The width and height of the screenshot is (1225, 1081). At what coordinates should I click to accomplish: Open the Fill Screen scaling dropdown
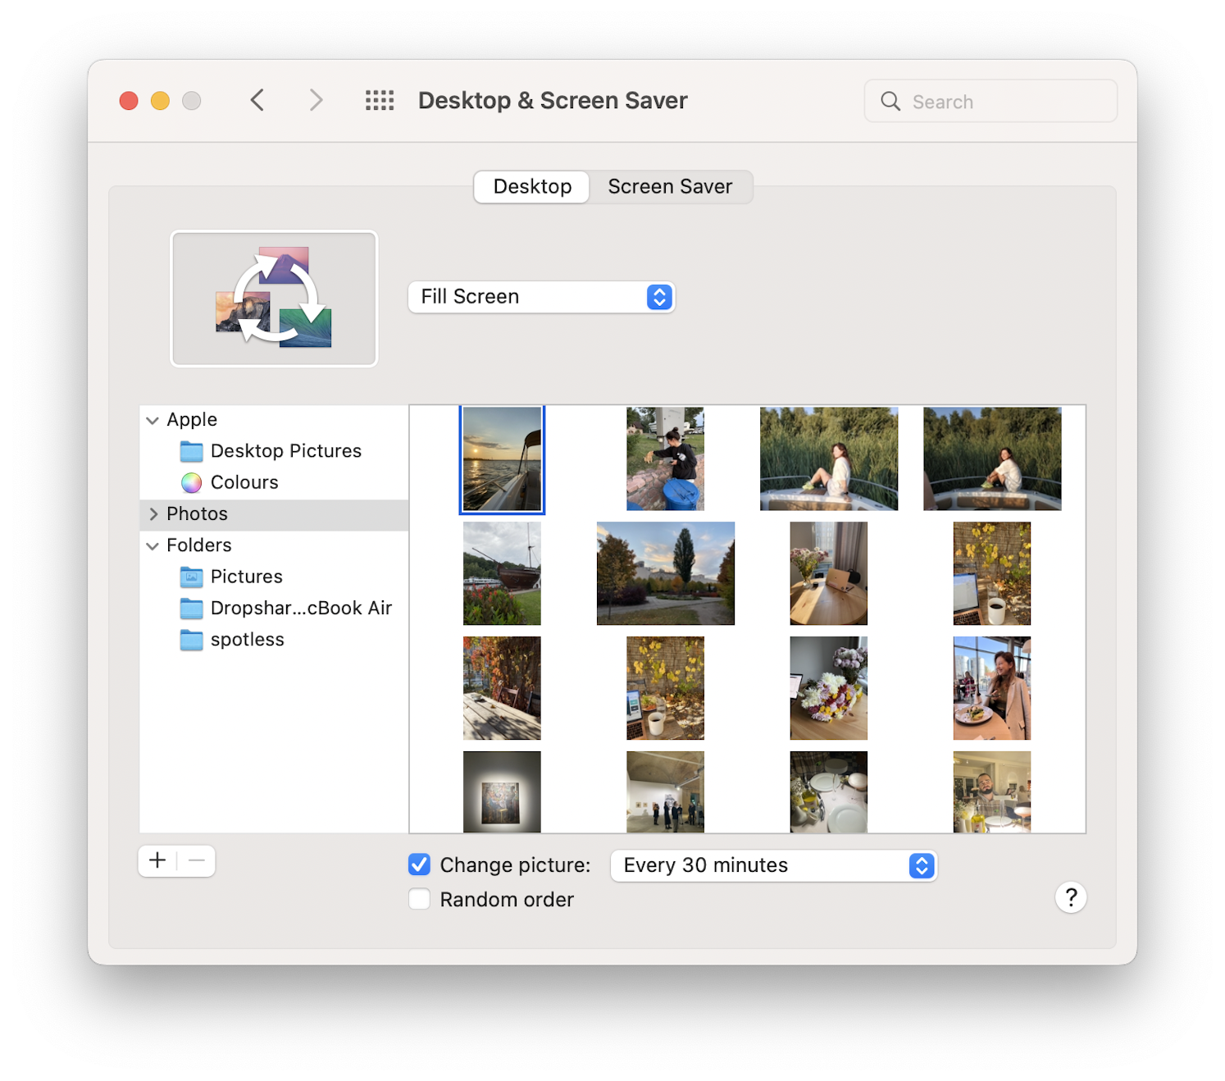coord(541,297)
